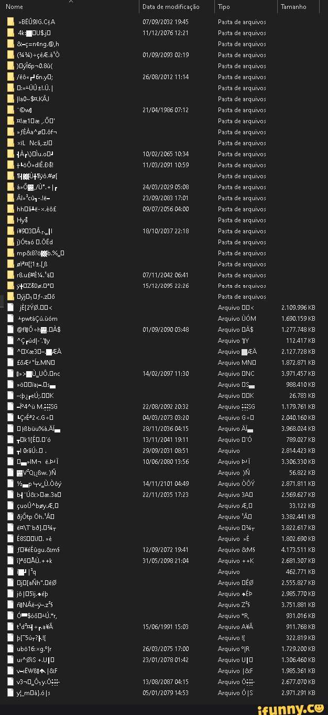Click folder icon for 'r8.u£#Ë¼' dated 07/11/2042
328x715 pixels.
[x=10, y=275]
